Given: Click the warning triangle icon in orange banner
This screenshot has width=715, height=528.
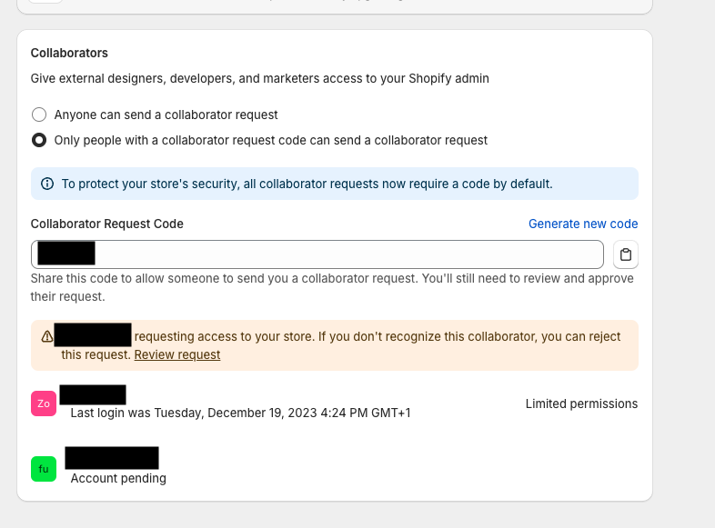Looking at the screenshot, I should pos(47,336).
